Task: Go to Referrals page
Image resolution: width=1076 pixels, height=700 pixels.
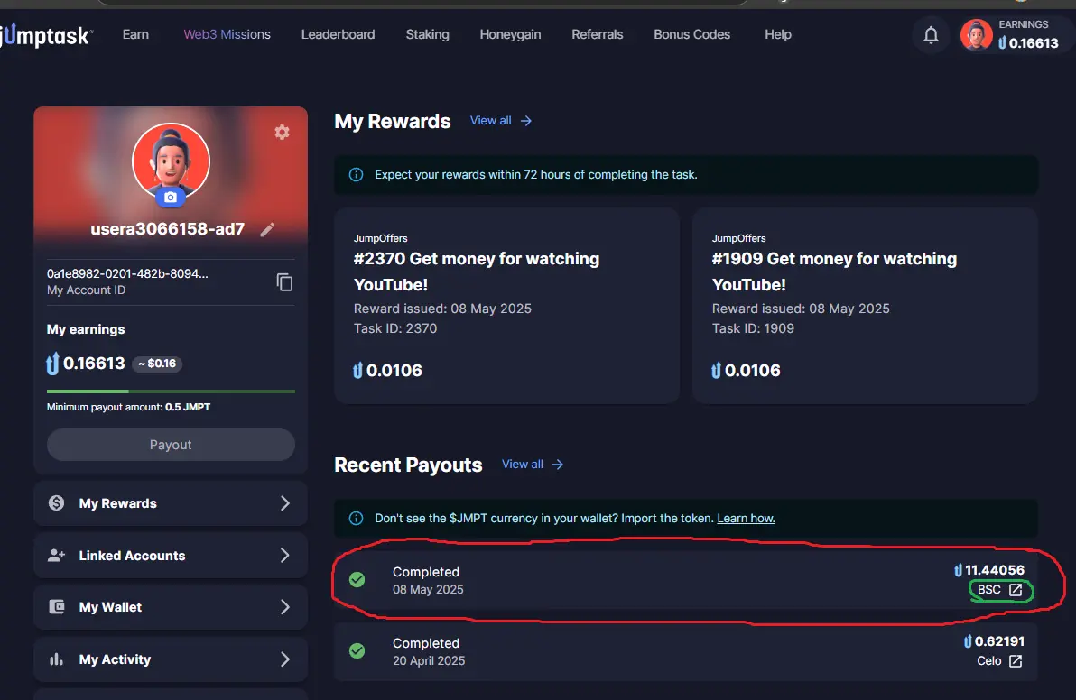Action: (x=598, y=34)
